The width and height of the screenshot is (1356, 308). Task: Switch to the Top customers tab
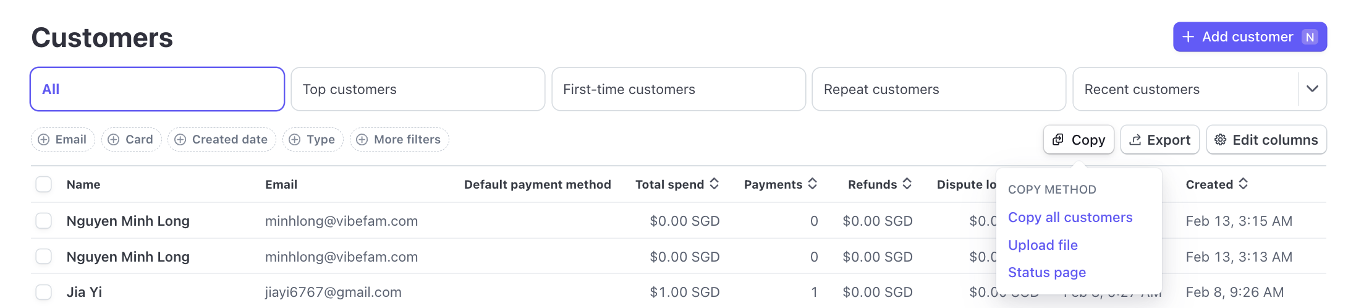(418, 89)
